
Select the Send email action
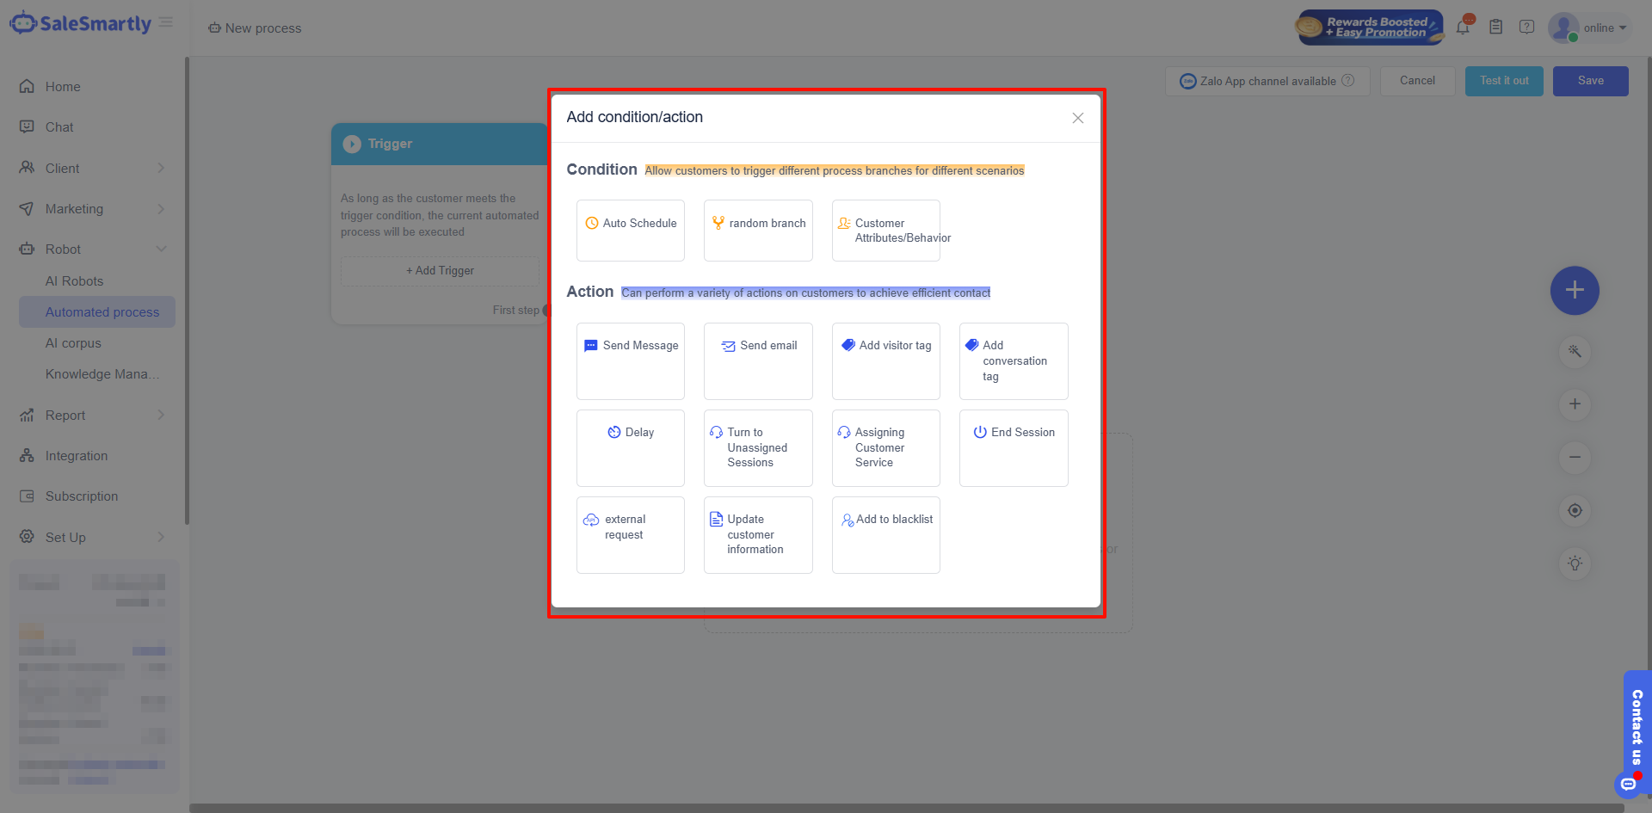tap(758, 360)
